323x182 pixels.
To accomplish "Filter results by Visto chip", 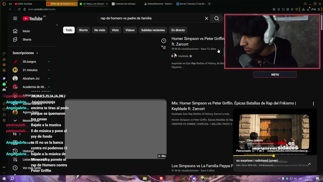I will click(x=115, y=30).
